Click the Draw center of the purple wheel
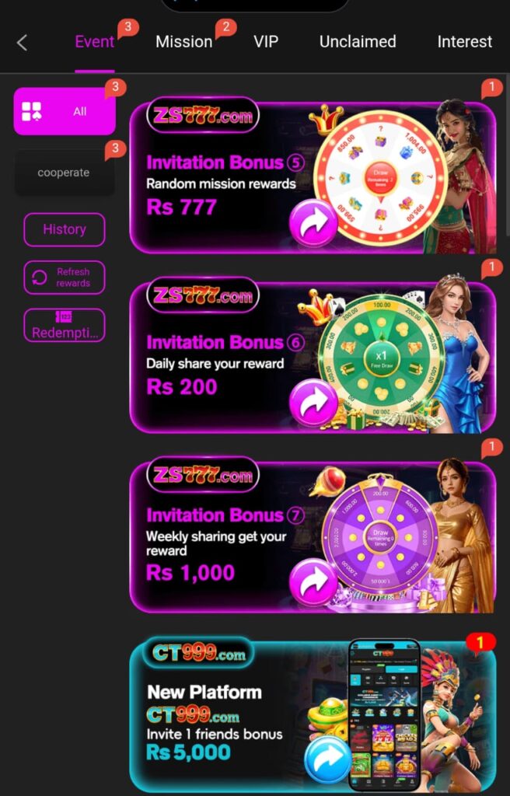This screenshot has width=510, height=796. tap(380, 538)
